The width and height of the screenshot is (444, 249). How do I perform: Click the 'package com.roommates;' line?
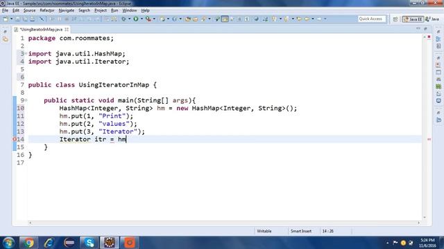(x=71, y=38)
